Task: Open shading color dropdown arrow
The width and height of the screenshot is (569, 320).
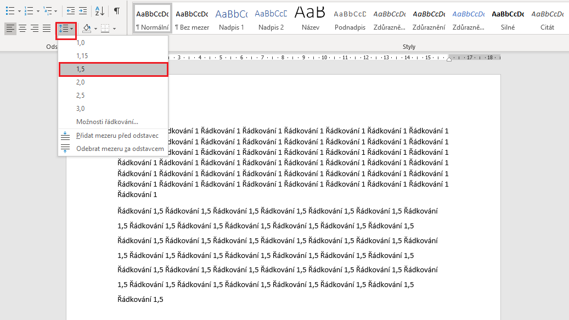Action: pyautogui.click(x=96, y=29)
